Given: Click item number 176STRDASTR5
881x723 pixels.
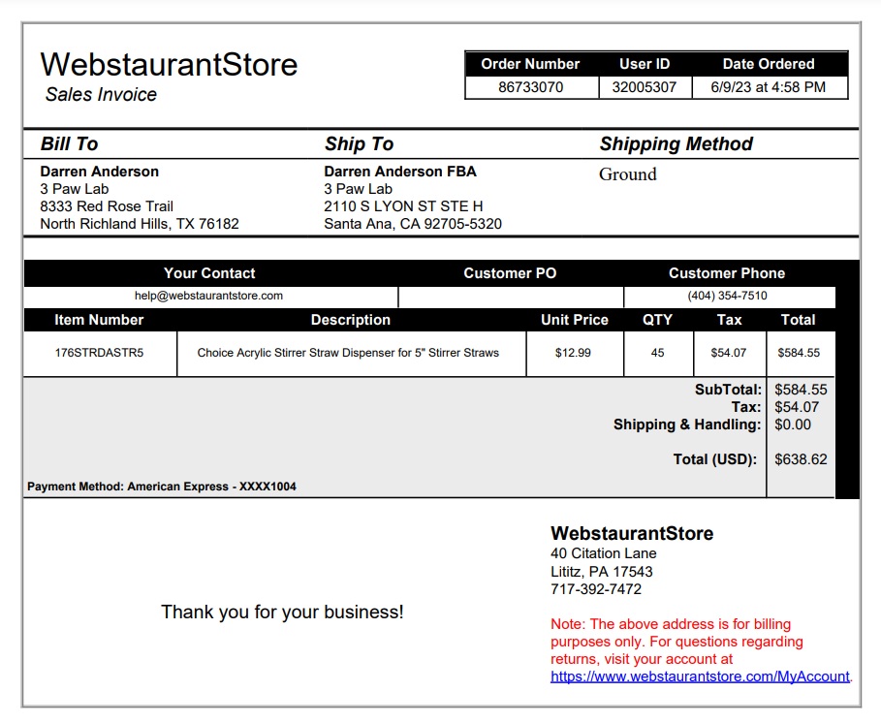Looking at the screenshot, I should (x=99, y=353).
